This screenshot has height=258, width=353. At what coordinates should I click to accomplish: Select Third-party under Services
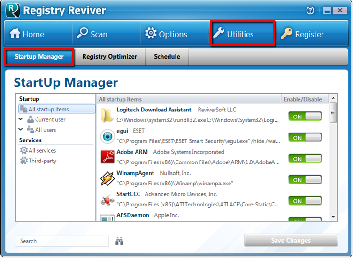tap(42, 161)
